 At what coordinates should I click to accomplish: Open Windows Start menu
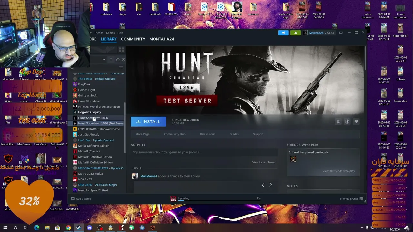(x=5, y=228)
